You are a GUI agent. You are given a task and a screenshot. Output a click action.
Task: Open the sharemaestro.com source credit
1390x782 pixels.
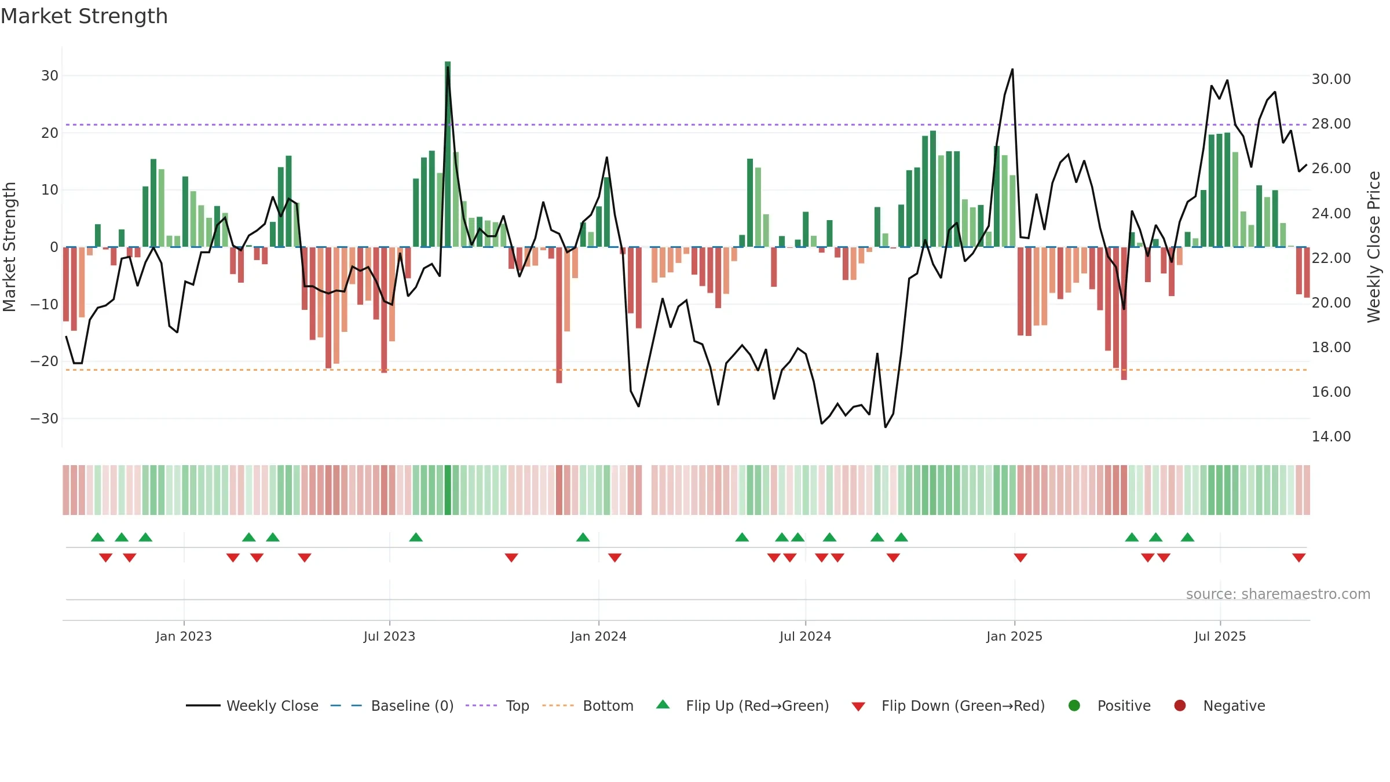[x=1278, y=594]
